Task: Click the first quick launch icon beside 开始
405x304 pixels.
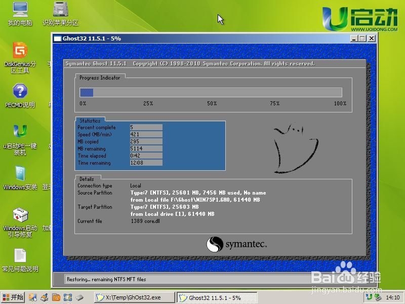Action: pyautogui.click(x=33, y=297)
